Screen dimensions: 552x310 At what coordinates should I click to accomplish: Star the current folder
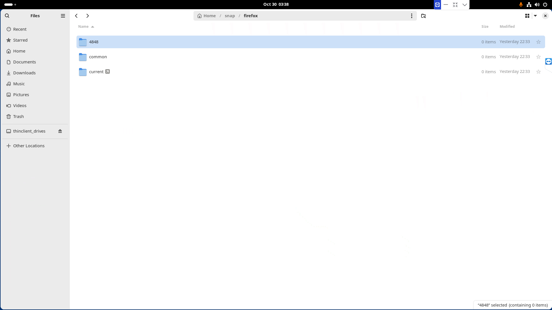pyautogui.click(x=538, y=72)
